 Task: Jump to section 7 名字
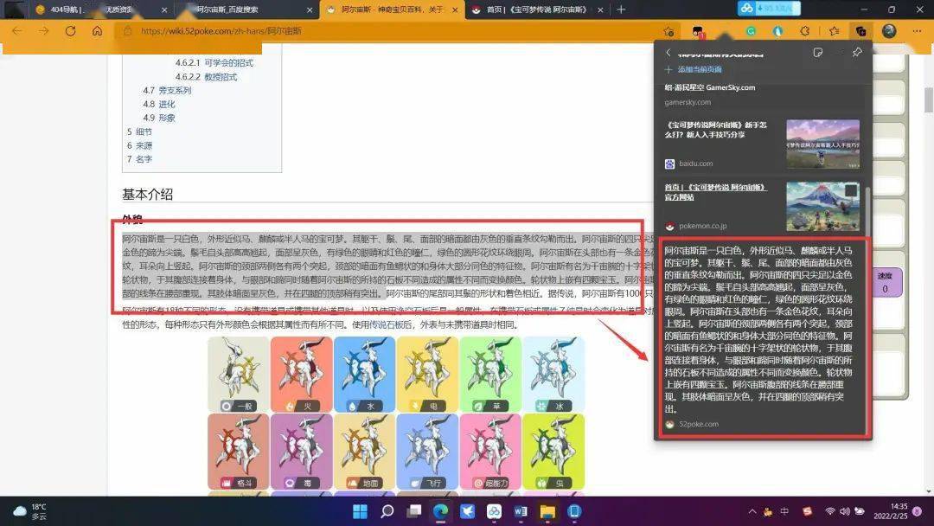[x=139, y=159]
